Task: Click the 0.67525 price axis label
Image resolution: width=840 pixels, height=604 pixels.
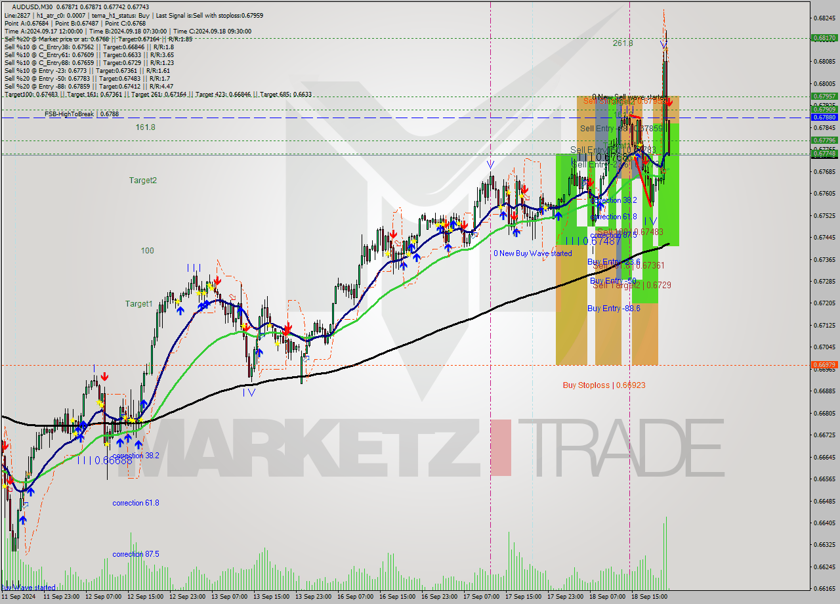Action: 825,215
